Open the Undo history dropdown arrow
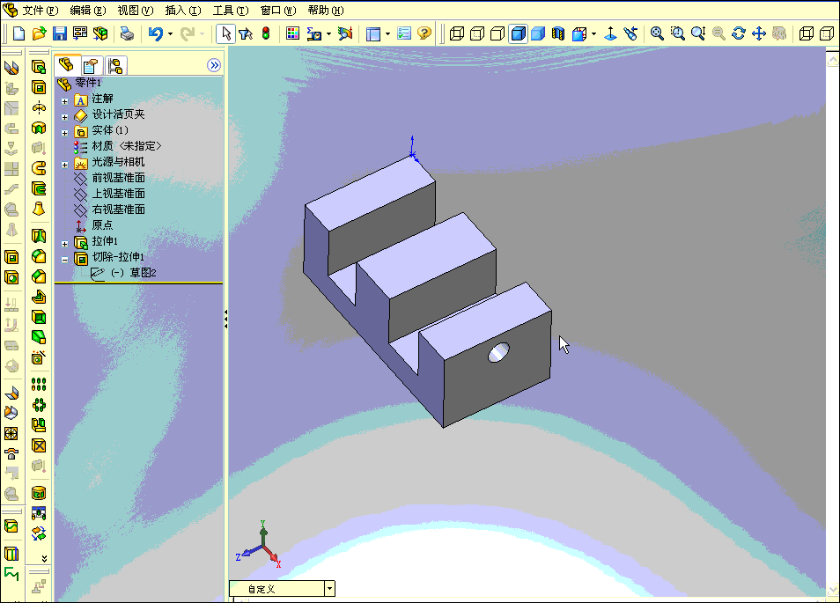The width and height of the screenshot is (840, 603). (x=170, y=33)
